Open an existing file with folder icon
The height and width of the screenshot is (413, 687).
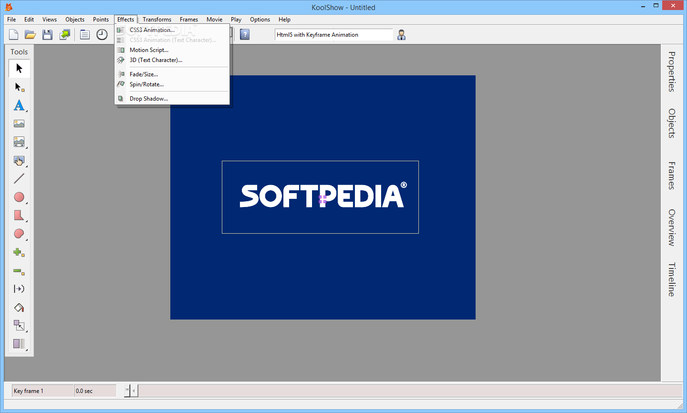[x=31, y=34]
